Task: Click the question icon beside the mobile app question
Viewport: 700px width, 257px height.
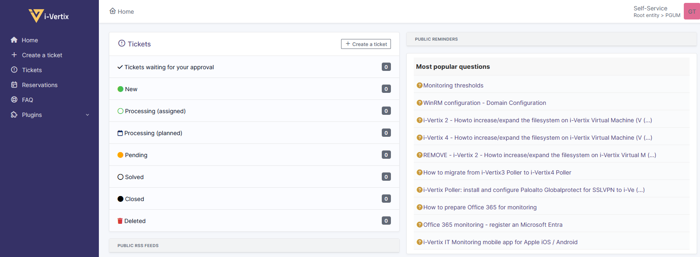Action: tap(420, 242)
